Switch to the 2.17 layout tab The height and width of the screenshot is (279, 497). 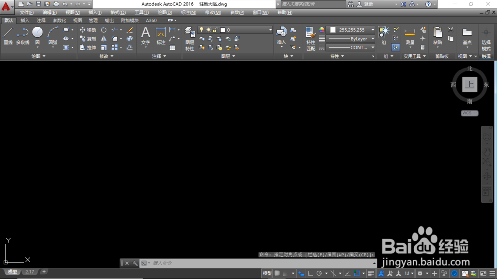[30, 272]
